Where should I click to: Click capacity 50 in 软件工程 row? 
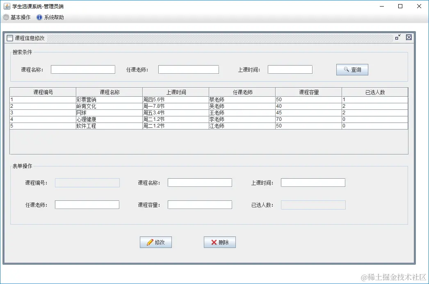pos(309,126)
